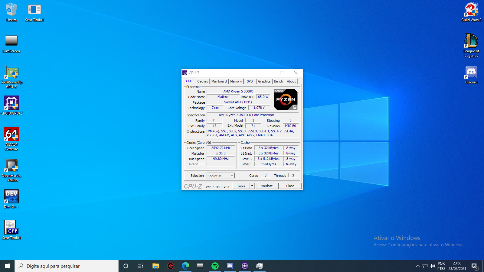Open the About tab
Screen dimensions: 484x272
291,81
